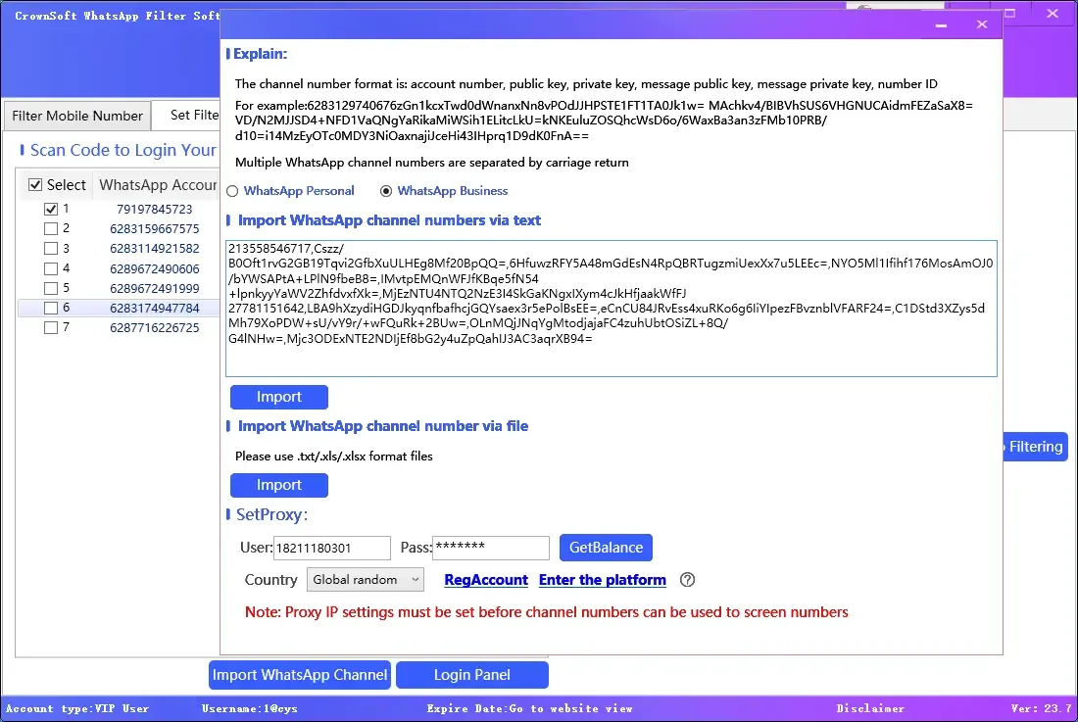Follow the Enter the platform link
Image resolution: width=1078 pixels, height=722 pixels.
tap(602, 580)
